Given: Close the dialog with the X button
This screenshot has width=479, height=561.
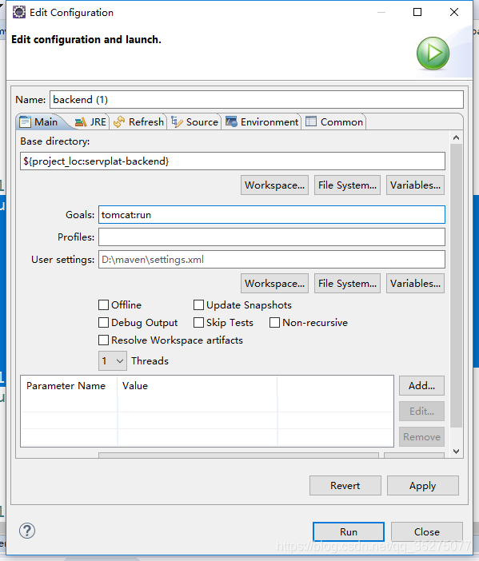Looking at the screenshot, I should click(454, 12).
